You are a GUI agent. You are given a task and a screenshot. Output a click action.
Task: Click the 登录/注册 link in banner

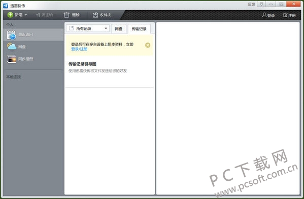[x=79, y=49]
